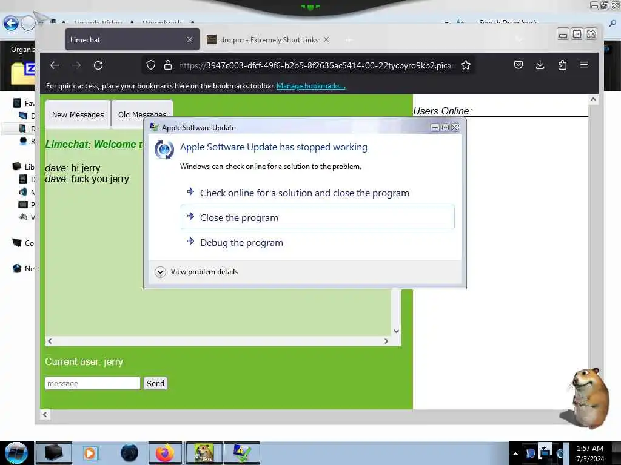Click the Explorer back button behind Firefox
621x465 pixels.
11,24
